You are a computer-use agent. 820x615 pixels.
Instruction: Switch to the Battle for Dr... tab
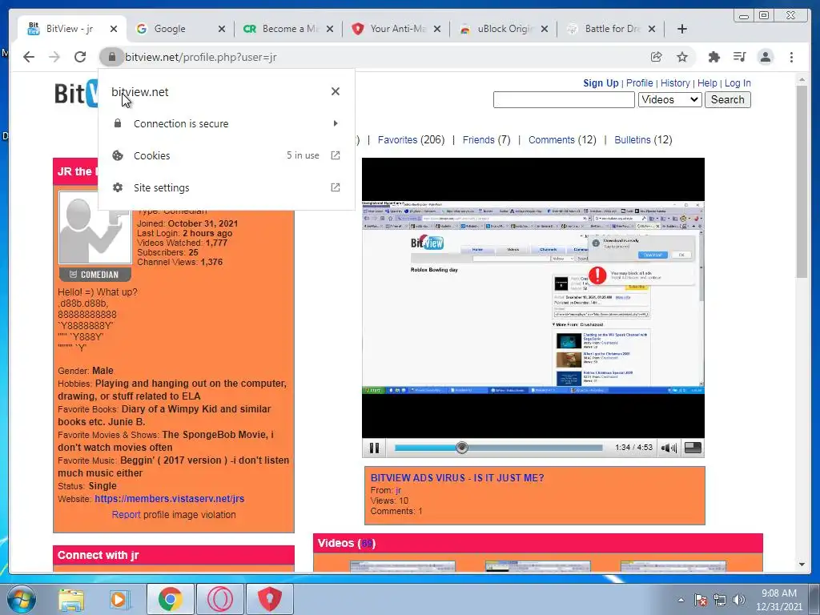click(x=613, y=29)
